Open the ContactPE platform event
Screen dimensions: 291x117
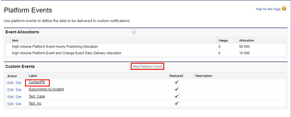click(37, 82)
